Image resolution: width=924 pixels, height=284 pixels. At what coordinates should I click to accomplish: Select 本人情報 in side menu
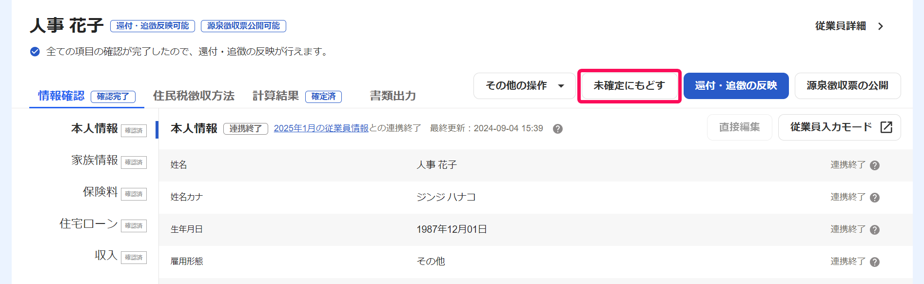[95, 128]
